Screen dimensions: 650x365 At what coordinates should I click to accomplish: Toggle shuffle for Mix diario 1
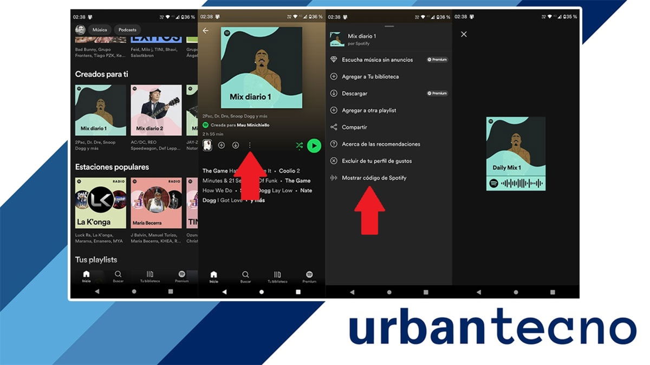pos(300,145)
